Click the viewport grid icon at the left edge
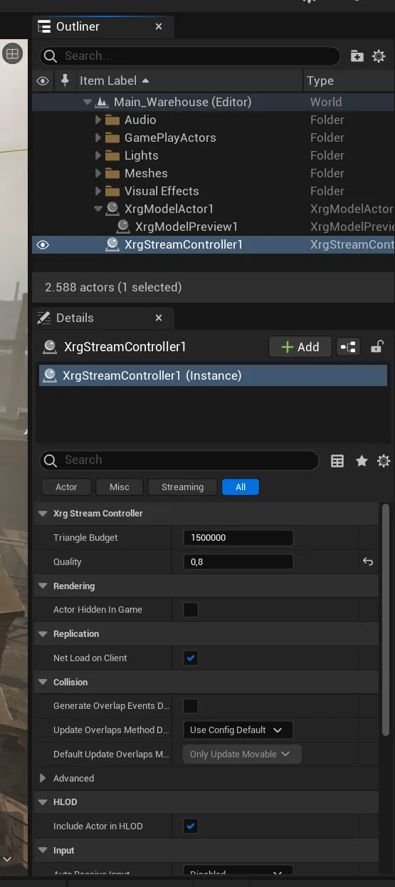395x887 pixels. [12, 53]
